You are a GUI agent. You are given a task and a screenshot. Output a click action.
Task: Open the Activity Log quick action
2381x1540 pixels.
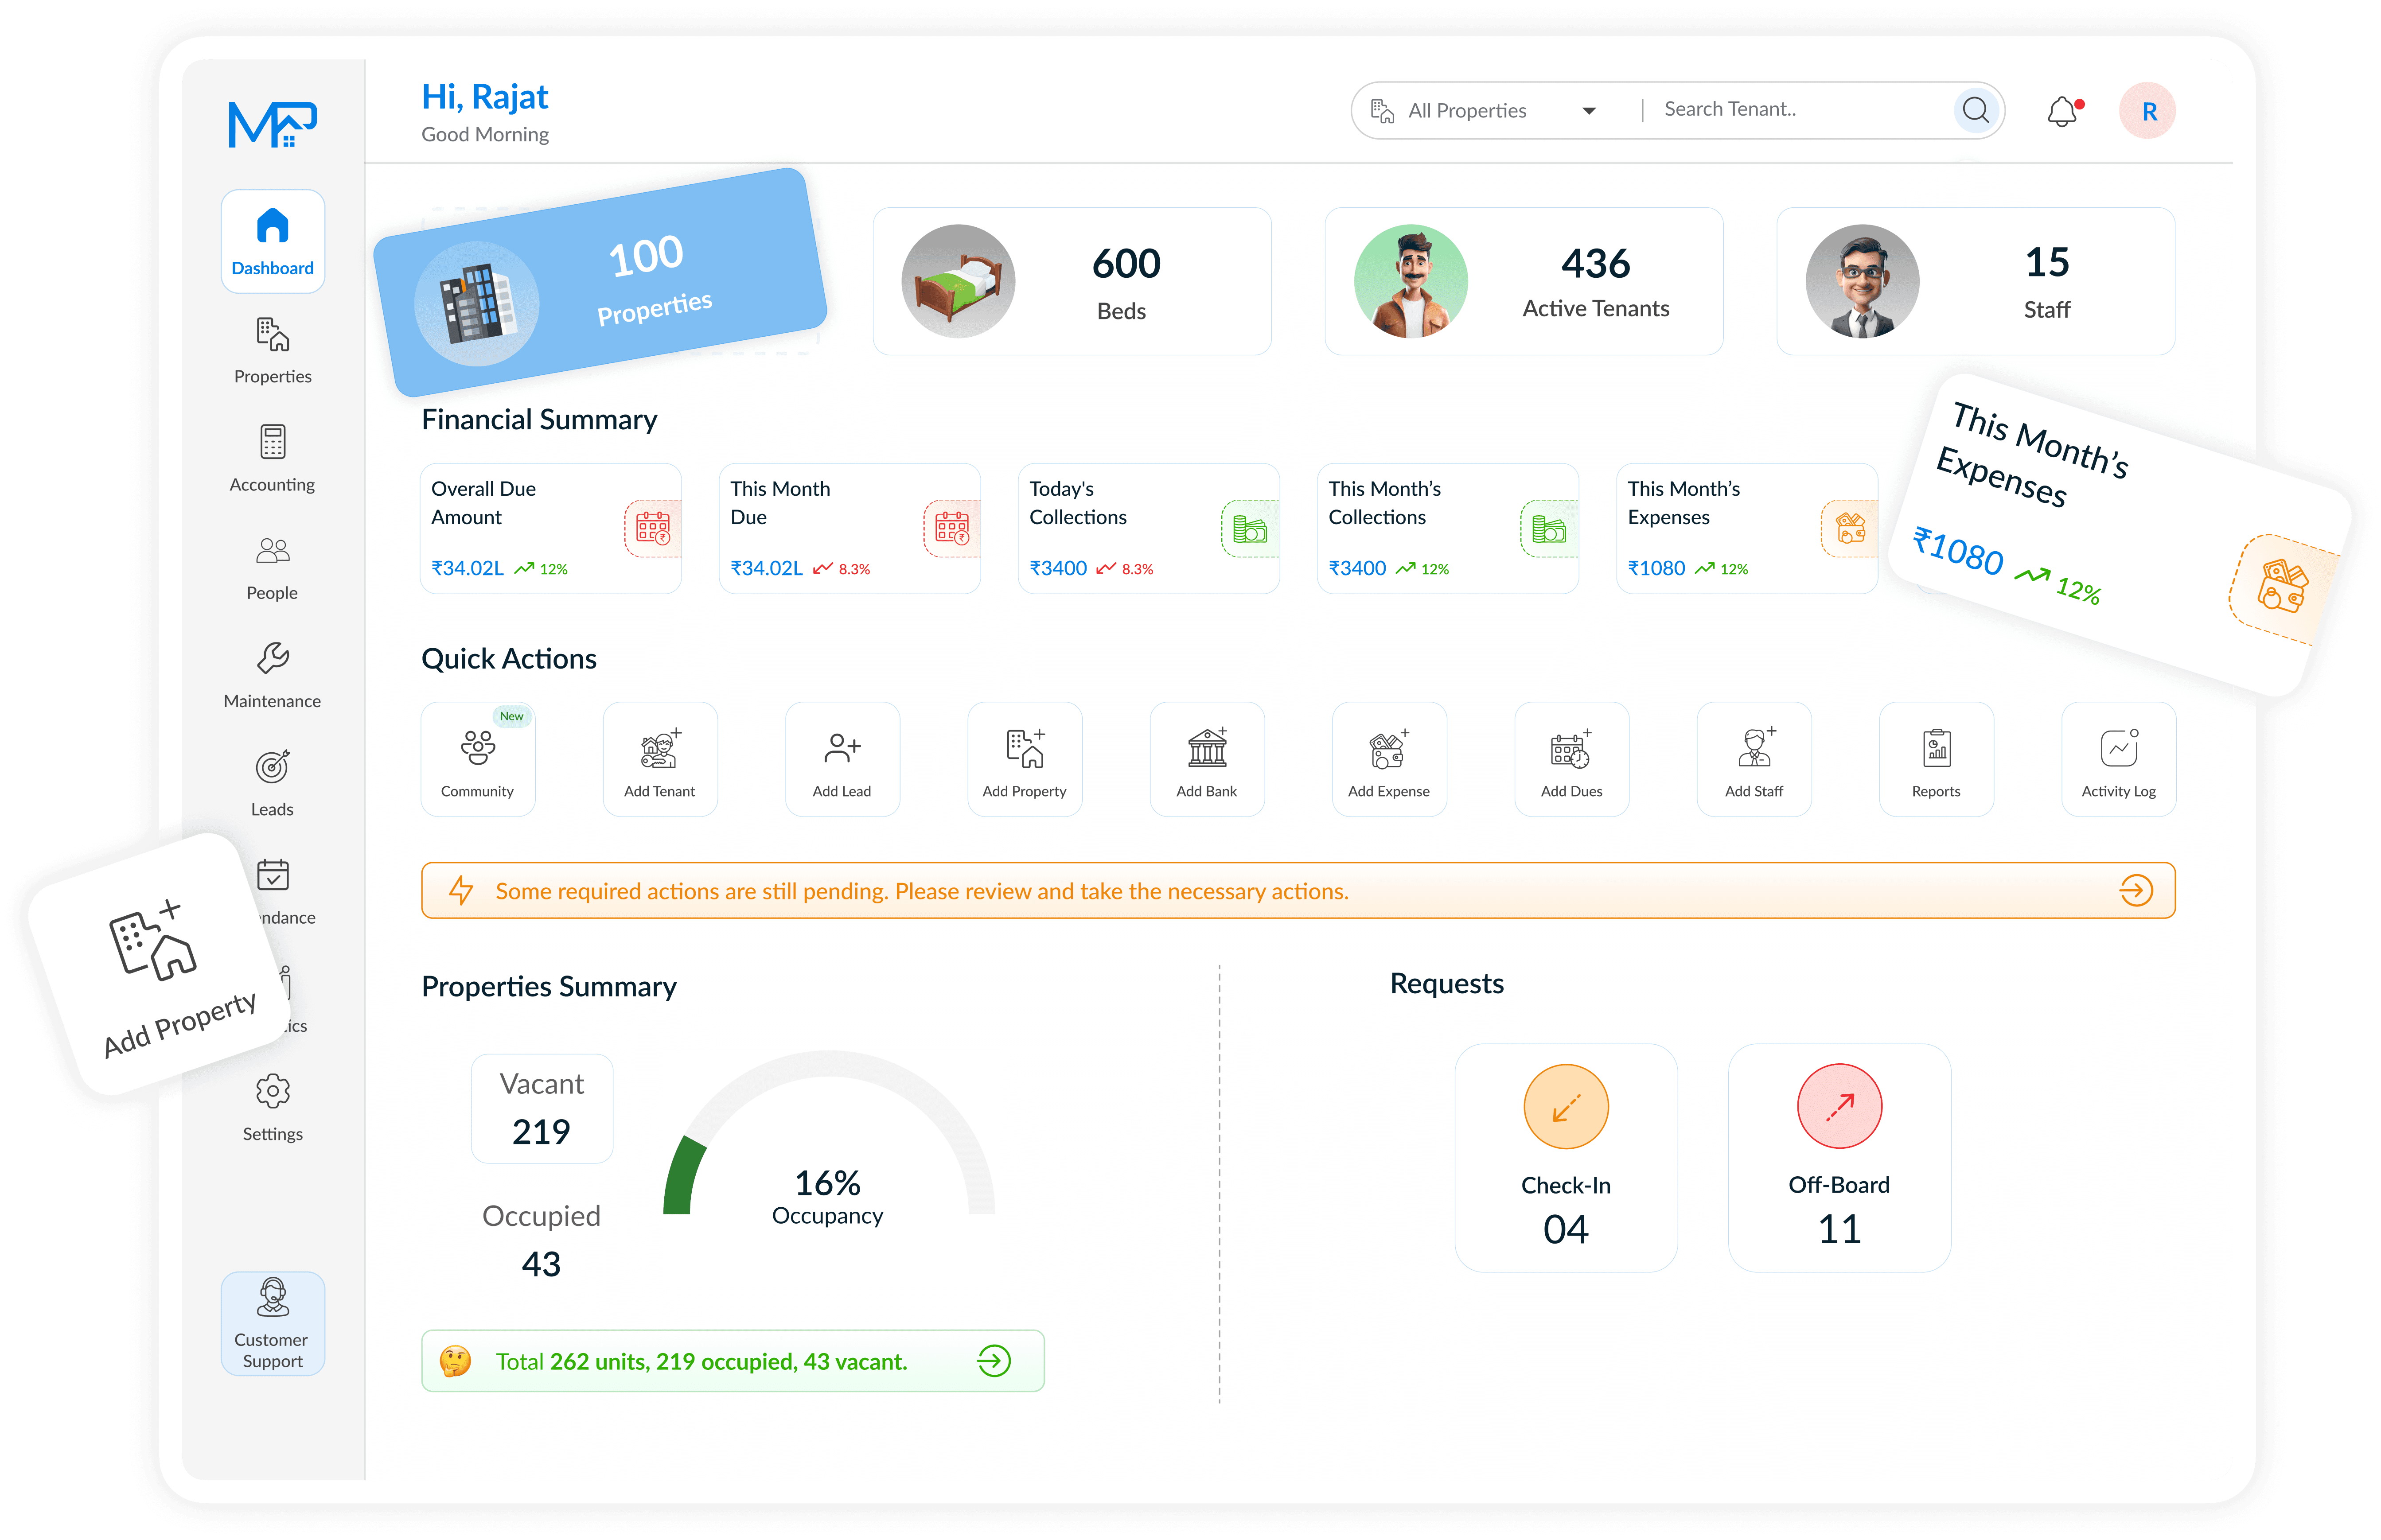pyautogui.click(x=2119, y=759)
